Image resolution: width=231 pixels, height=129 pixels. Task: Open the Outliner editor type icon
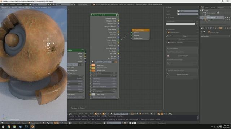tap(202, 8)
